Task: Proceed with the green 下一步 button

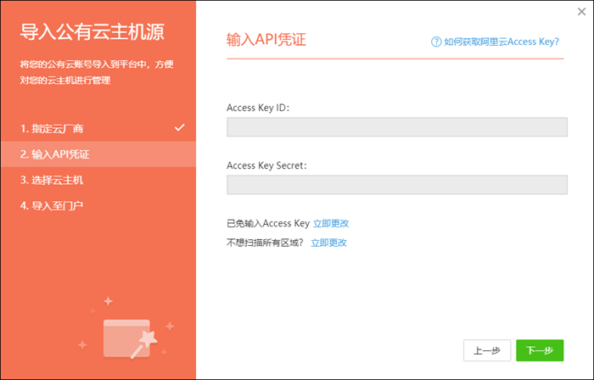Action: [540, 349]
